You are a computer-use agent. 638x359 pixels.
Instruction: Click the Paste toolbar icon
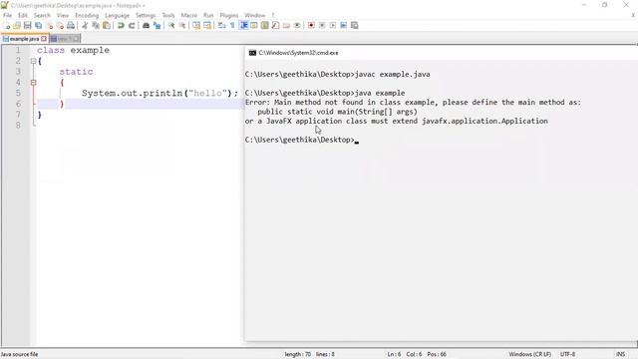click(x=107, y=25)
